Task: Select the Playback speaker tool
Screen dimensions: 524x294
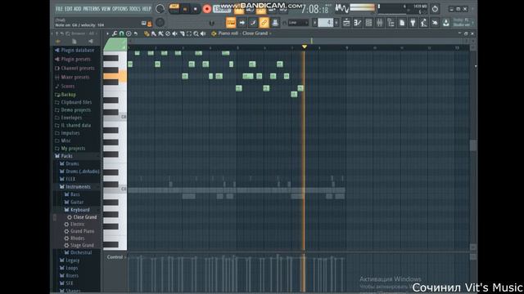Action: 203,33
